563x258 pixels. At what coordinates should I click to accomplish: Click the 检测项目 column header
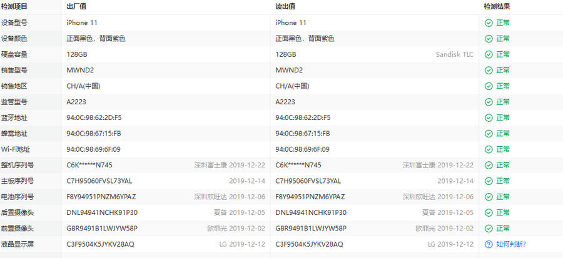(x=14, y=6)
